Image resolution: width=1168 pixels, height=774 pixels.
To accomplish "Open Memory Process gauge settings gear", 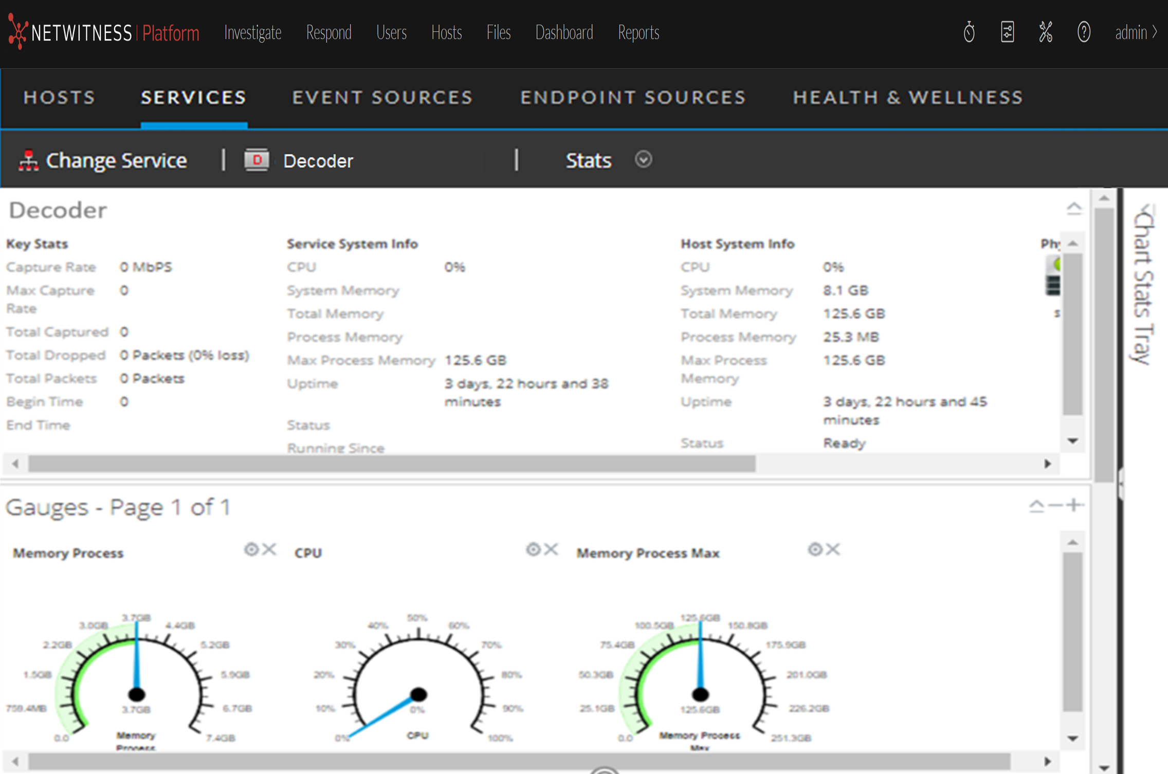I will 251,549.
